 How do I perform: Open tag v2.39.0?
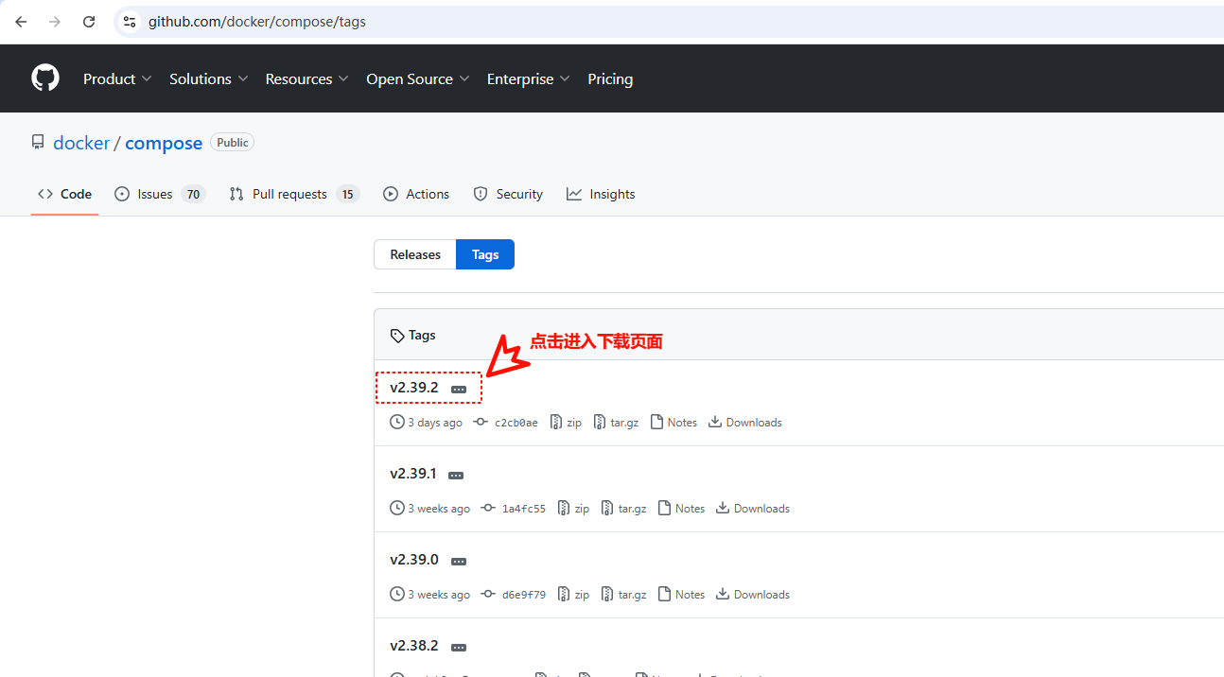pyautogui.click(x=414, y=560)
